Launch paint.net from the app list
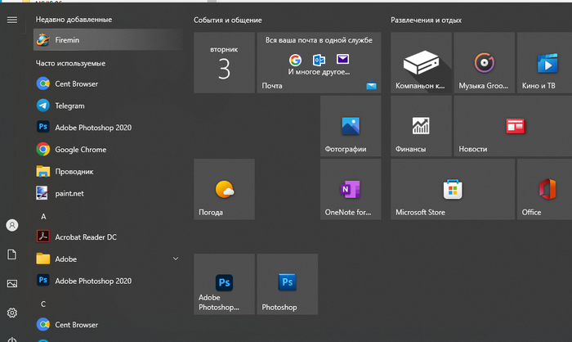This screenshot has height=342, width=572. (108, 193)
